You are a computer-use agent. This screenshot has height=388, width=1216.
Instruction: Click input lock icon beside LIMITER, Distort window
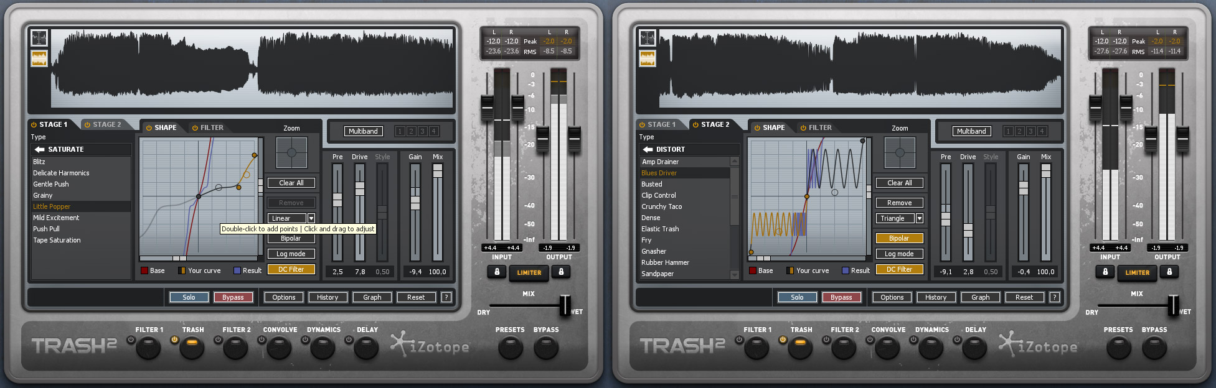point(1105,272)
